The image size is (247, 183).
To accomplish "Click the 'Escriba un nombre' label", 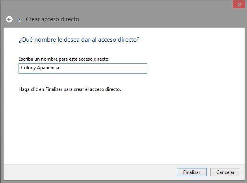I will [64, 59].
